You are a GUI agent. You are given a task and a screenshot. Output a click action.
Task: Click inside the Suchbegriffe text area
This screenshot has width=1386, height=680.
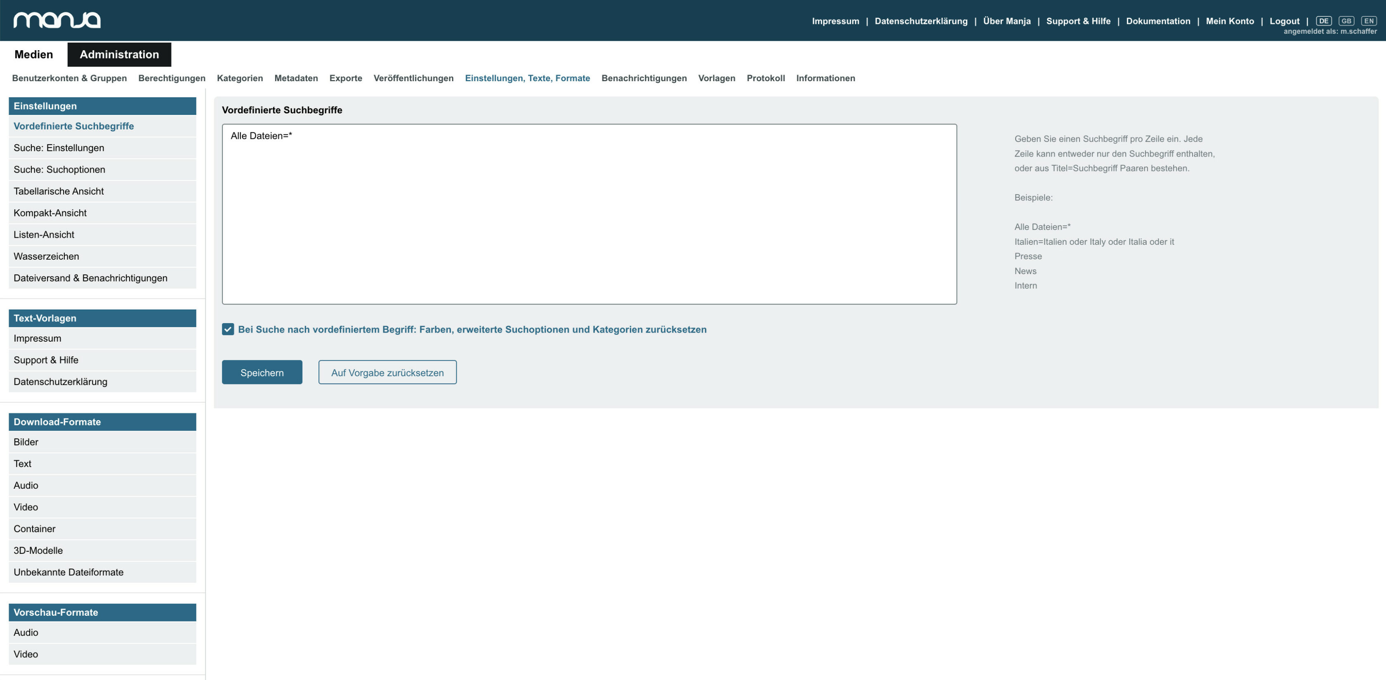tap(589, 214)
